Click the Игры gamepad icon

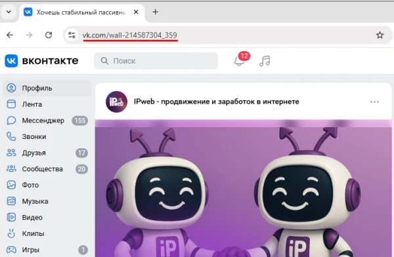11,250
